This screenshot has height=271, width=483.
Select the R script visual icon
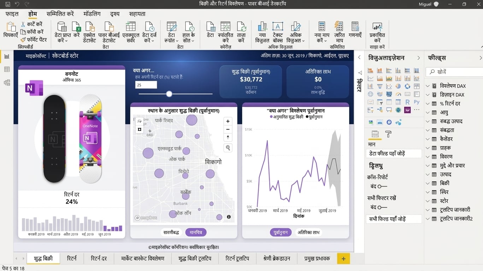[x=407, y=102]
